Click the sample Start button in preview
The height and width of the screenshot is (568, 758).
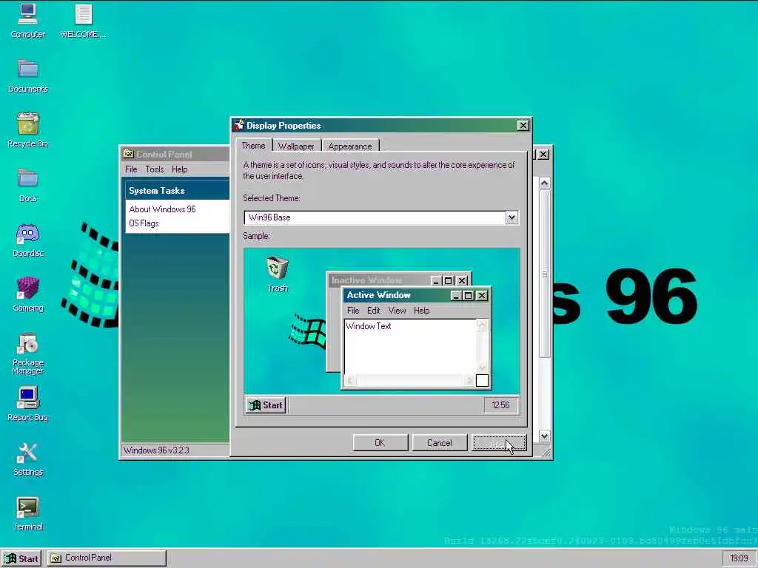(x=266, y=405)
